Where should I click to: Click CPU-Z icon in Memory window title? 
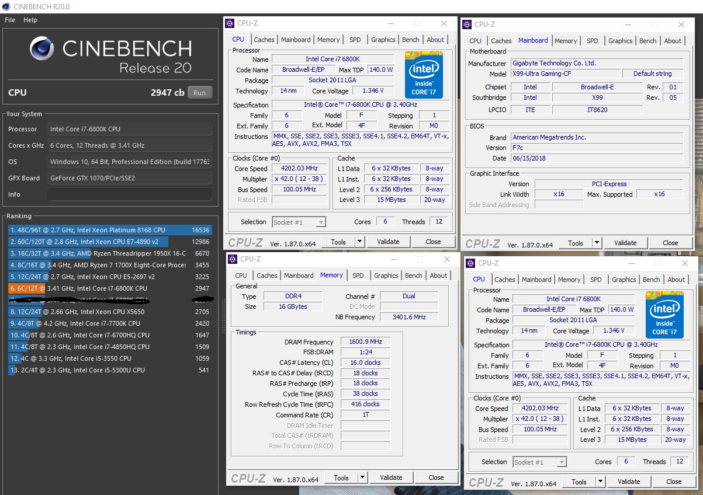(x=233, y=259)
